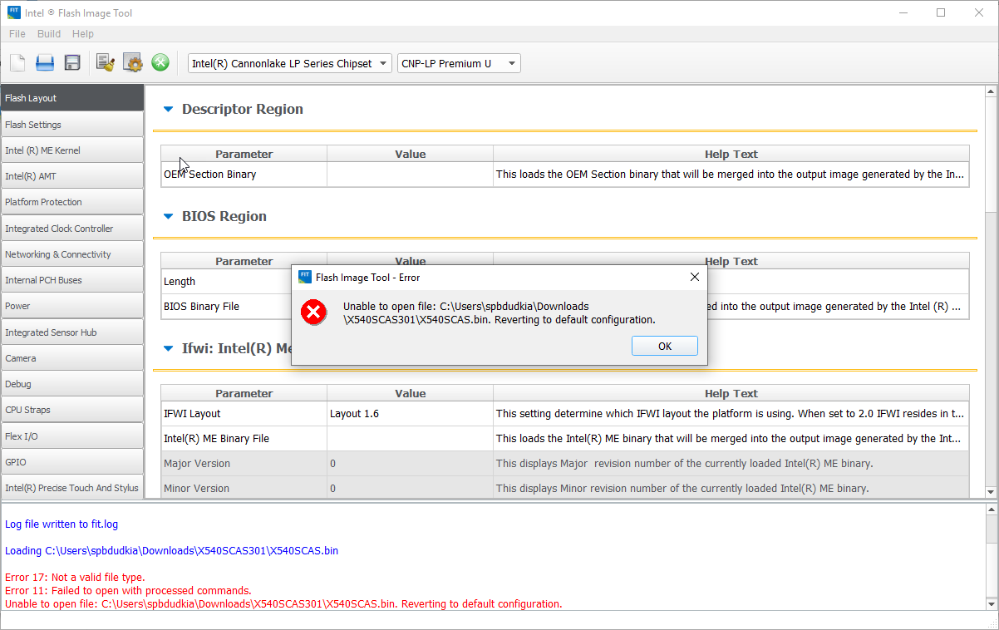Select the Intel (R) ME Kernel tab
Screen dimensions: 999x630
(x=72, y=150)
